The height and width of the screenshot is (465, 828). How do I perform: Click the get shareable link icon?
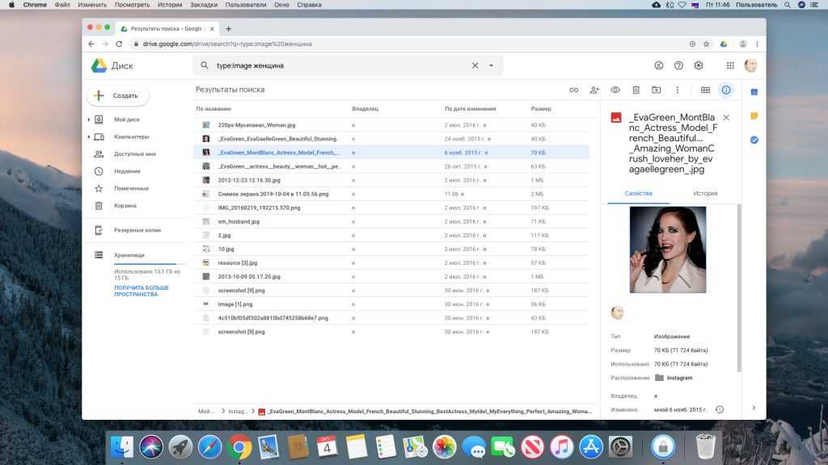point(573,90)
